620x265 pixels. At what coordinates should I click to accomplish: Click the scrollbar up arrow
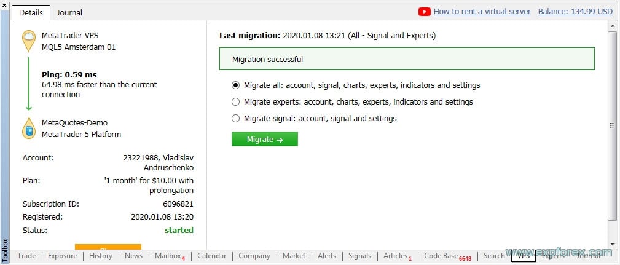tap(613, 26)
